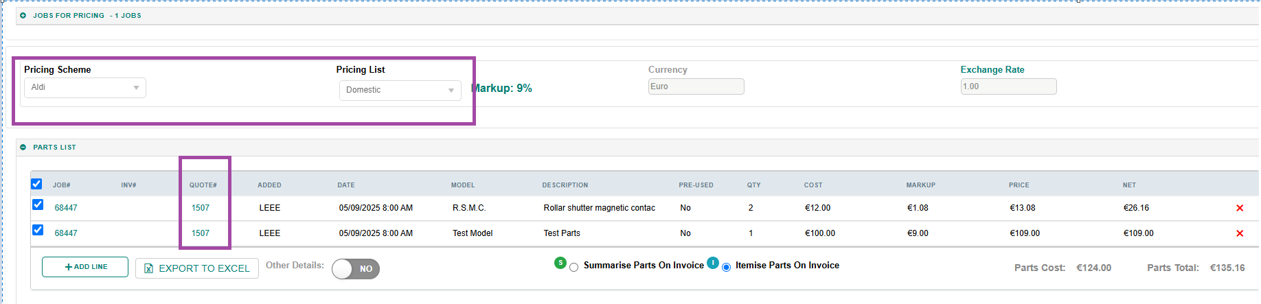Image resolution: width=1261 pixels, height=304 pixels.
Task: Click the Currency field
Action: [695, 86]
